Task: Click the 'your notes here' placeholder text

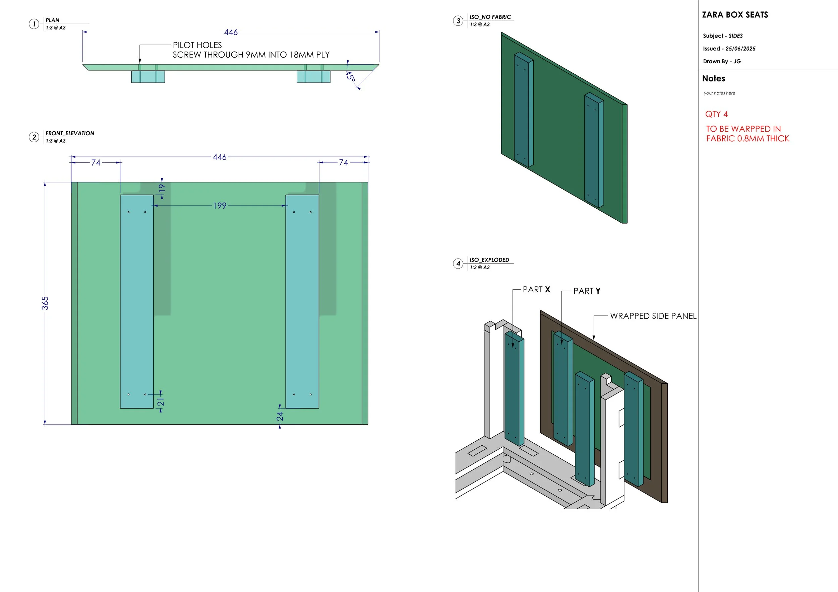Action: click(x=719, y=93)
